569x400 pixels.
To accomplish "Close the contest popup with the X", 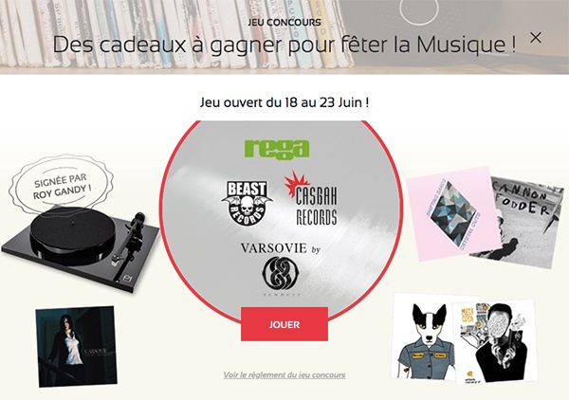I will point(536,37).
